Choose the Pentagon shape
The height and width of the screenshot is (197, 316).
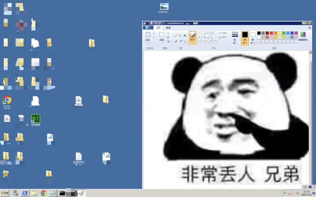click(205, 41)
